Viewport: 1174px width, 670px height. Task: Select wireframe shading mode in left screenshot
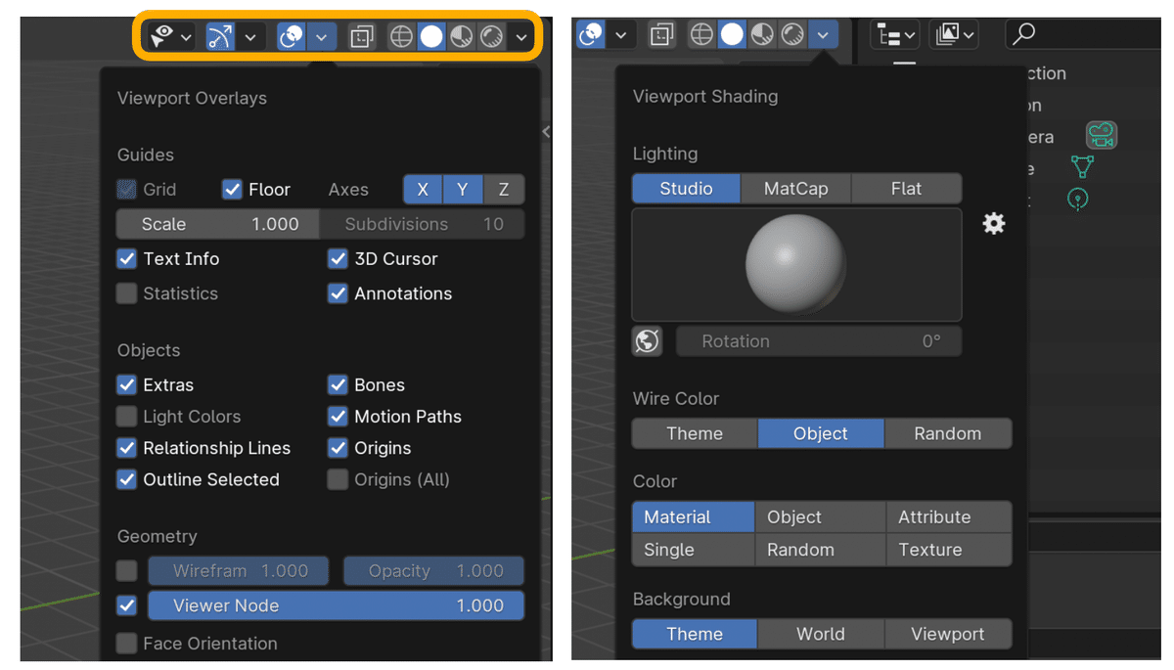(x=401, y=37)
